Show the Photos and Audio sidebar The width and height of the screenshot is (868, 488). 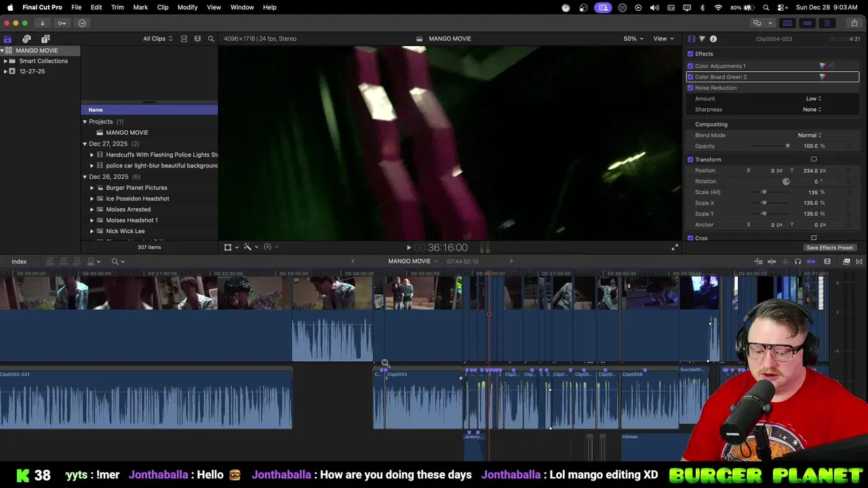(26, 39)
